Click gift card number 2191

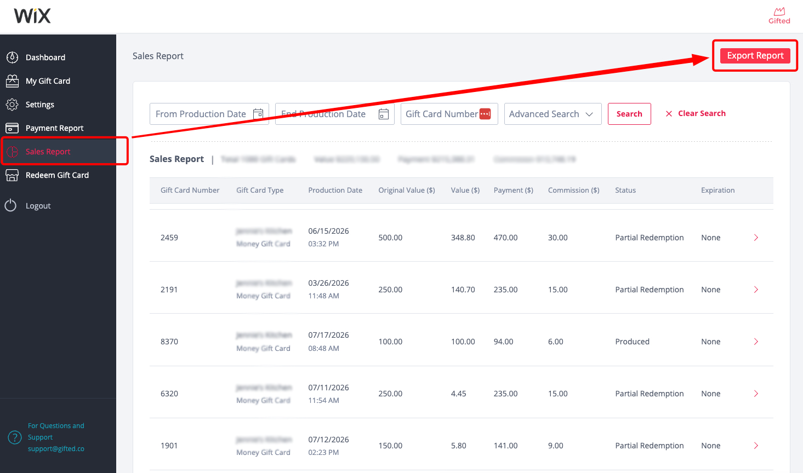click(169, 290)
